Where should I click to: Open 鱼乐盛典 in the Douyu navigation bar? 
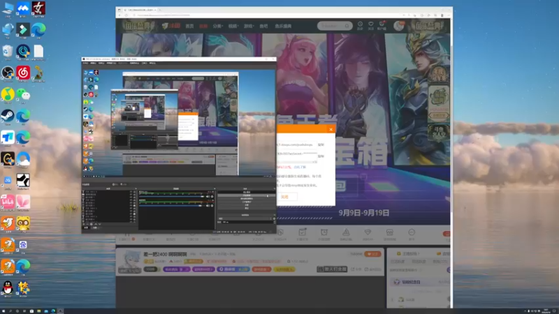coord(283,26)
